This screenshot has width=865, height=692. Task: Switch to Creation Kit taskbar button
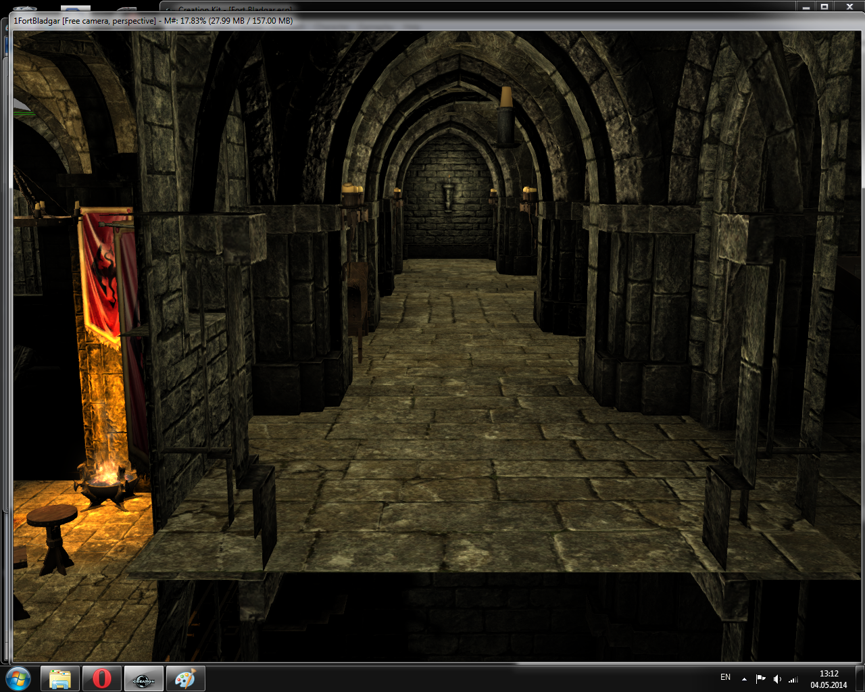pyautogui.click(x=144, y=678)
